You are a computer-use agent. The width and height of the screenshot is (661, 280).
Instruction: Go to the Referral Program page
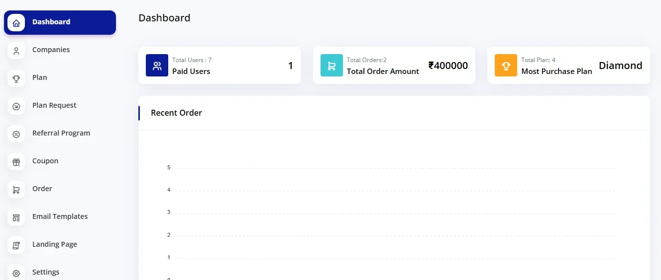pos(61,133)
